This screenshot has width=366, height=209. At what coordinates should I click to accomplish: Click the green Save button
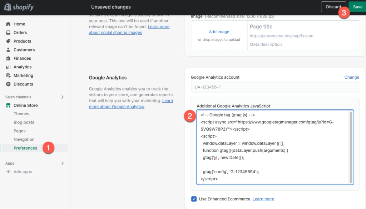(x=357, y=7)
